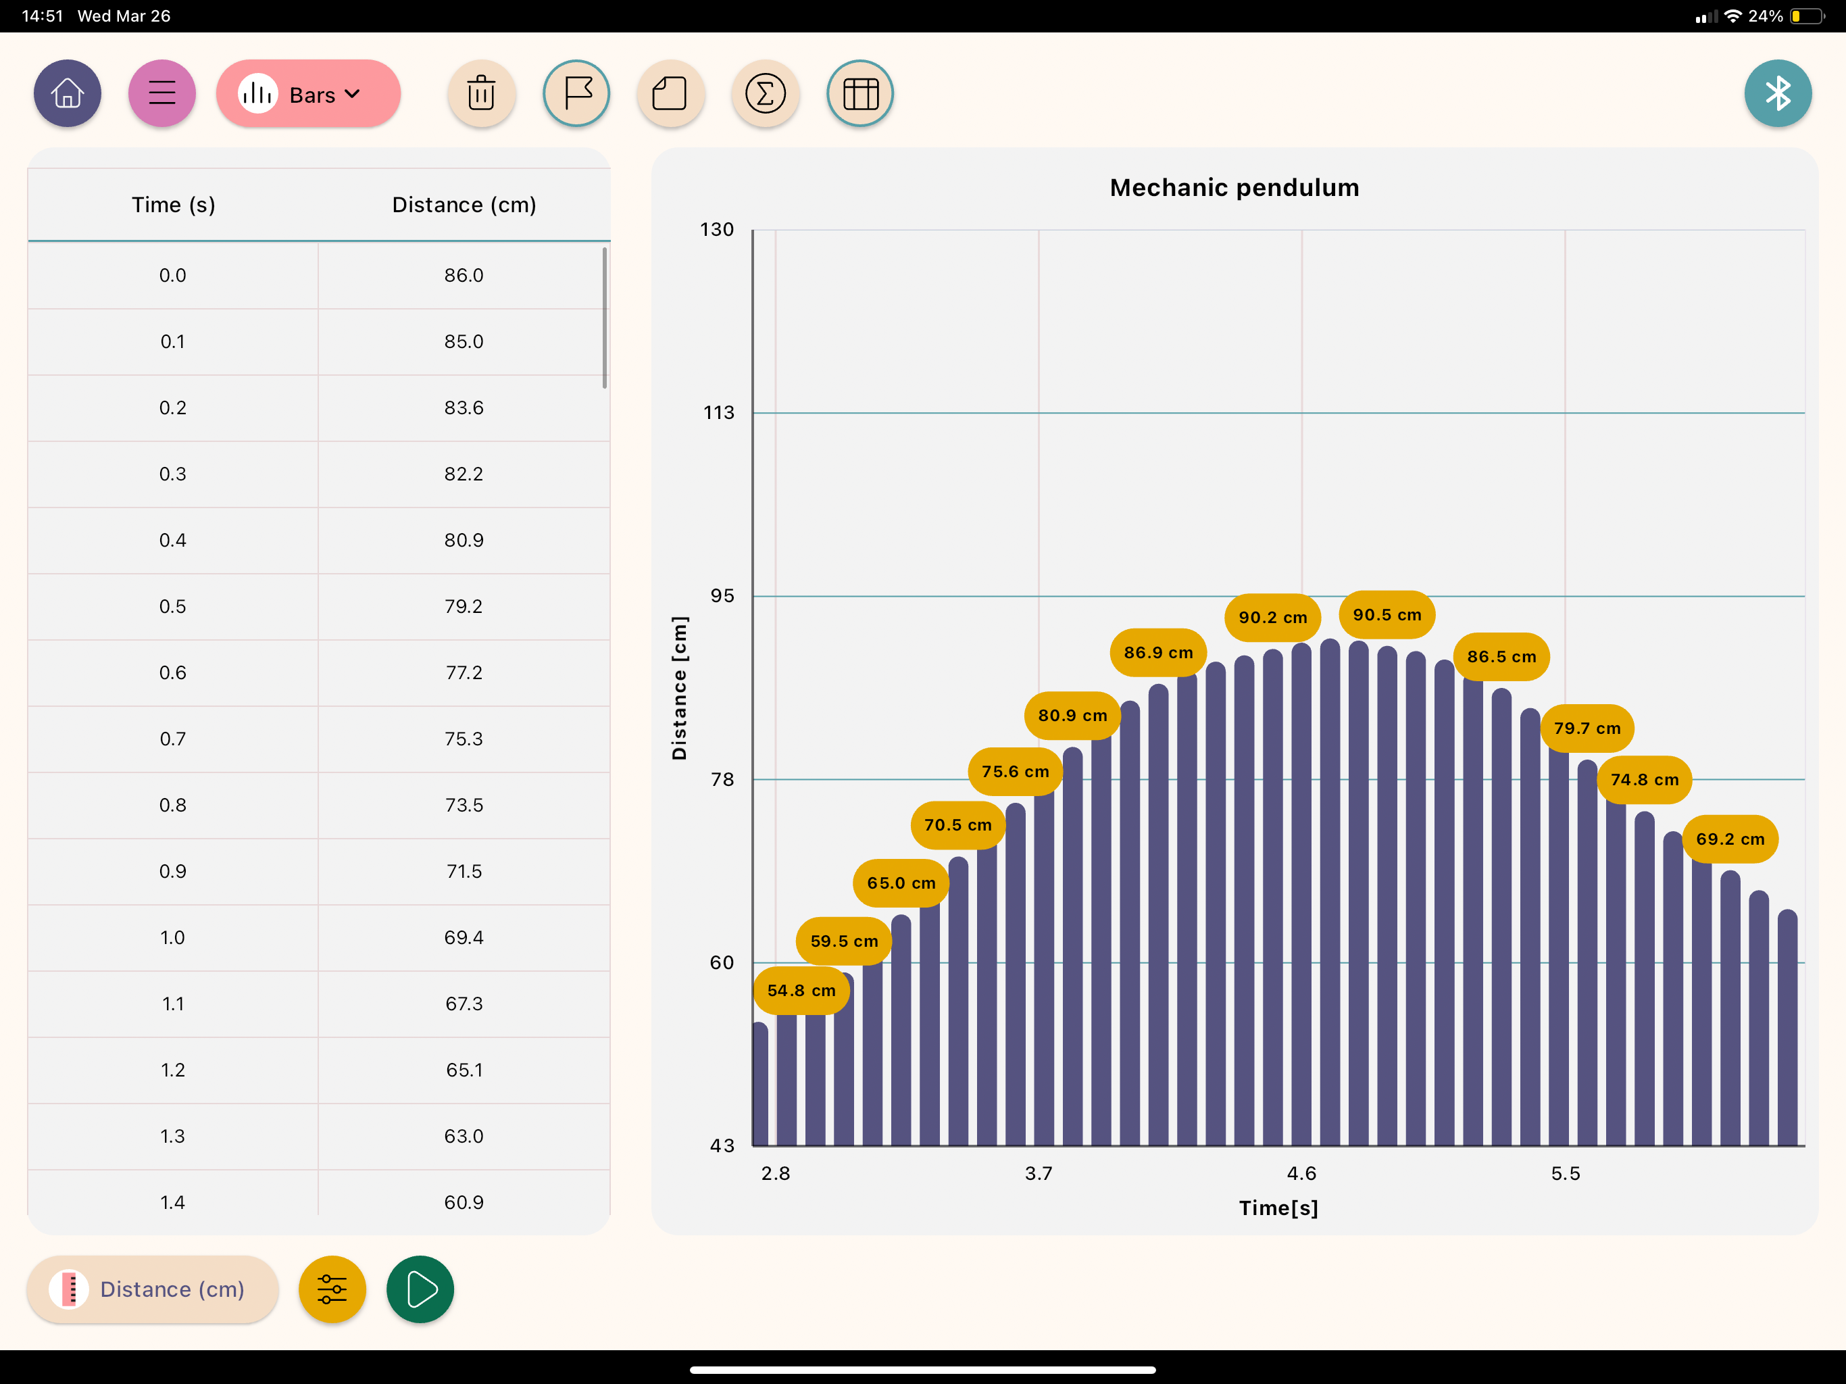The width and height of the screenshot is (1846, 1384).
Task: Click the data table scrollbar
Action: click(604, 318)
